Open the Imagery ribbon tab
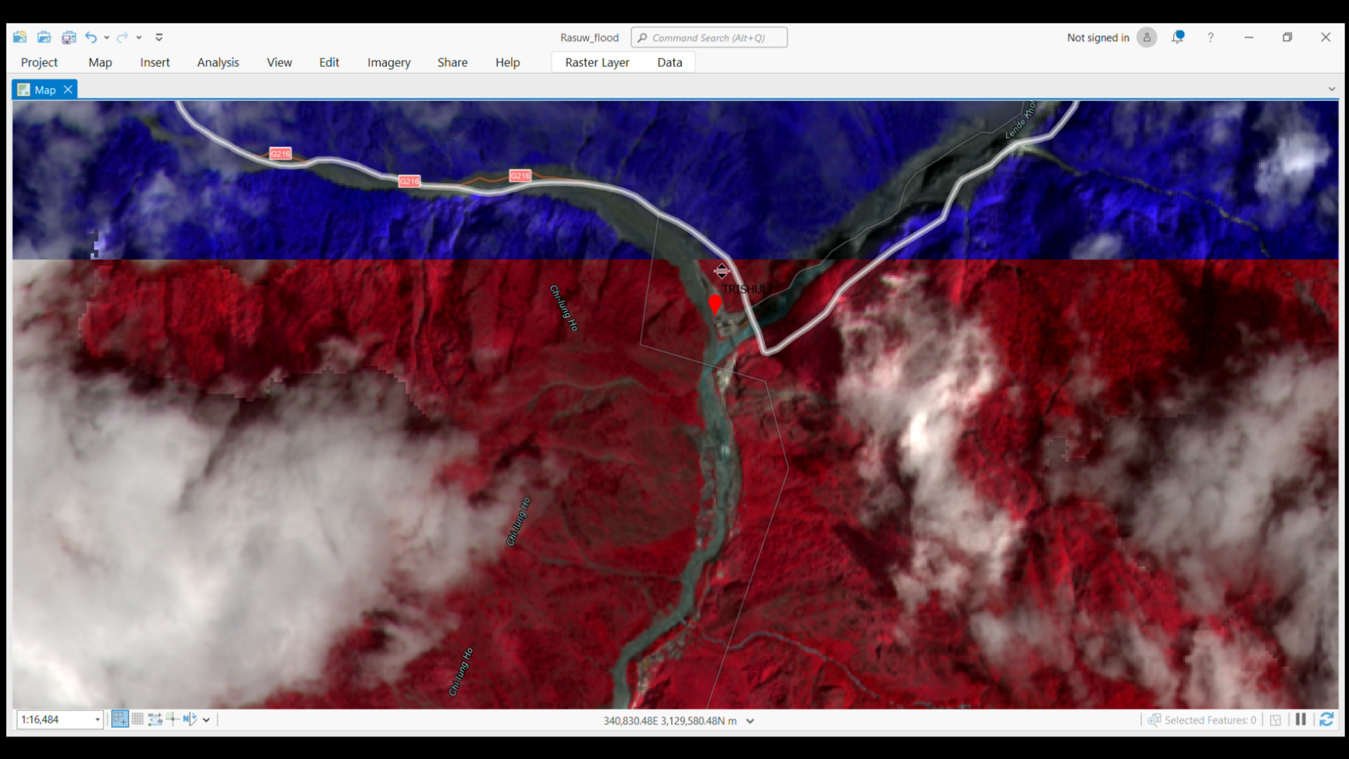This screenshot has width=1349, height=759. click(388, 62)
